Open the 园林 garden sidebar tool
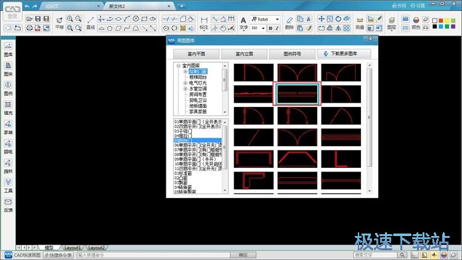The width and height of the screenshot is (462, 260). point(8,166)
